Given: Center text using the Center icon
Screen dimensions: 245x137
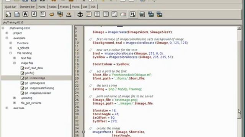Looking at the screenshot, I should pos(97,14).
